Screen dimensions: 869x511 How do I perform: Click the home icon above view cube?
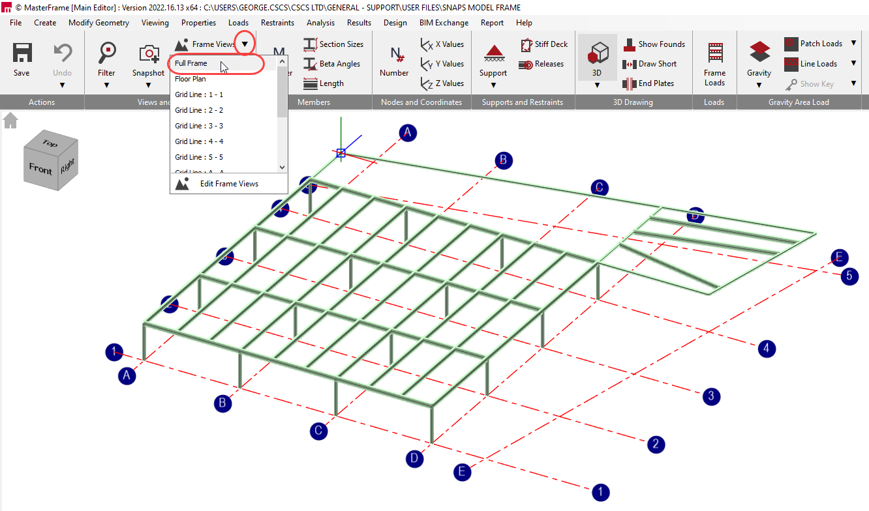tap(10, 121)
